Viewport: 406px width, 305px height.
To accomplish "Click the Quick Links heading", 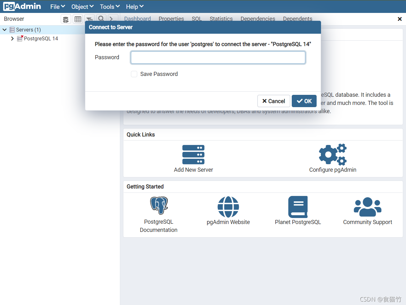I will (x=141, y=135).
